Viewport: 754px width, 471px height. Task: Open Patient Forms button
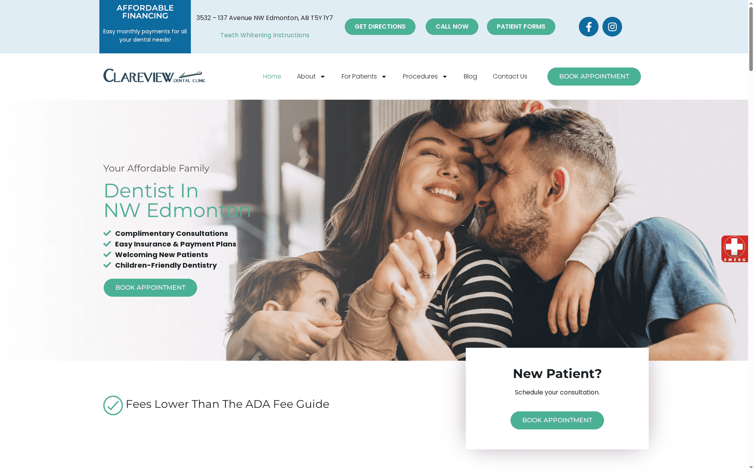521,27
